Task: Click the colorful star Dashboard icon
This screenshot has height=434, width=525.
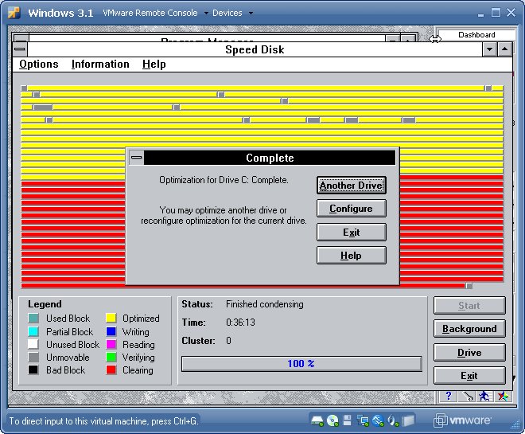Action: tap(502, 396)
